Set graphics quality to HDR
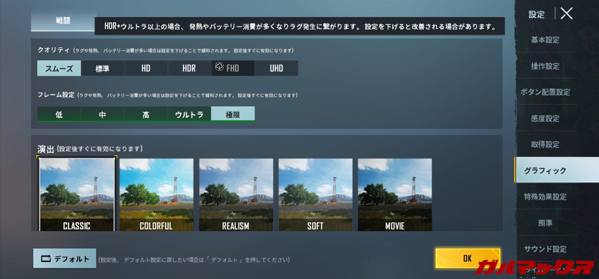599x279 pixels. [x=189, y=68]
